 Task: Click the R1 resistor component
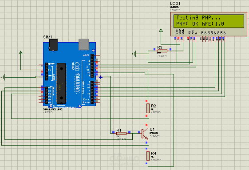[121, 133]
